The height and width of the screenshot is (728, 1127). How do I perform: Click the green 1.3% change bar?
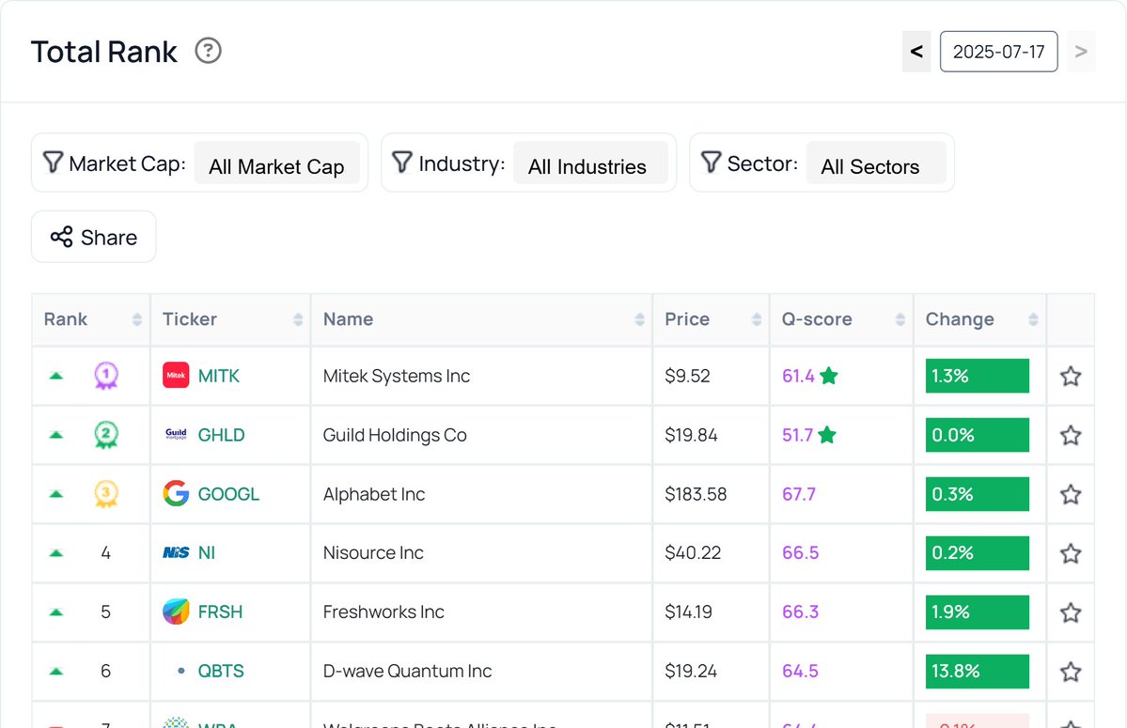click(978, 376)
